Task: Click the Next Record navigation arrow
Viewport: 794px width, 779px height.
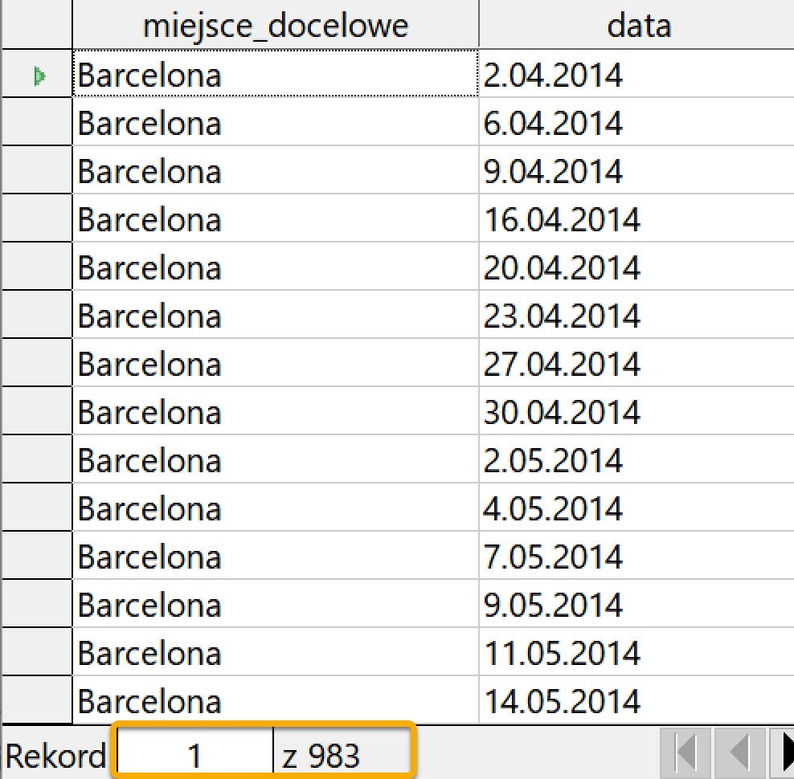Action: click(786, 753)
